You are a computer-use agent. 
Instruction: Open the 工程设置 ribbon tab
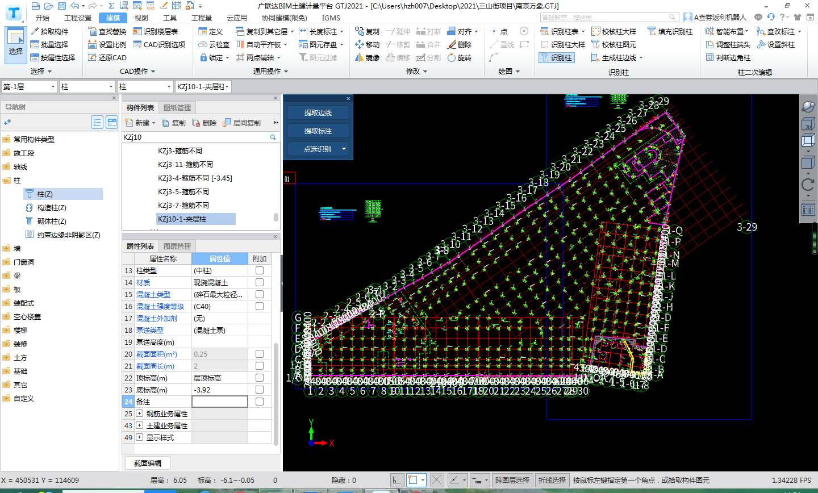tap(78, 18)
